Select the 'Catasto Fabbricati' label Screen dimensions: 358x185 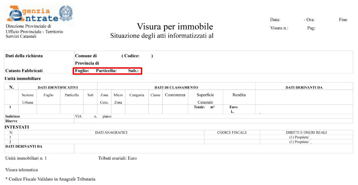click(24, 71)
